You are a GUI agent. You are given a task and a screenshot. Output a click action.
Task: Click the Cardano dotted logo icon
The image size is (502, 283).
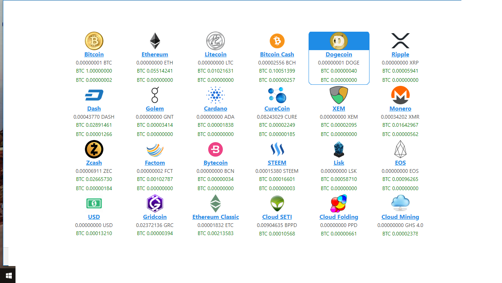[216, 95]
